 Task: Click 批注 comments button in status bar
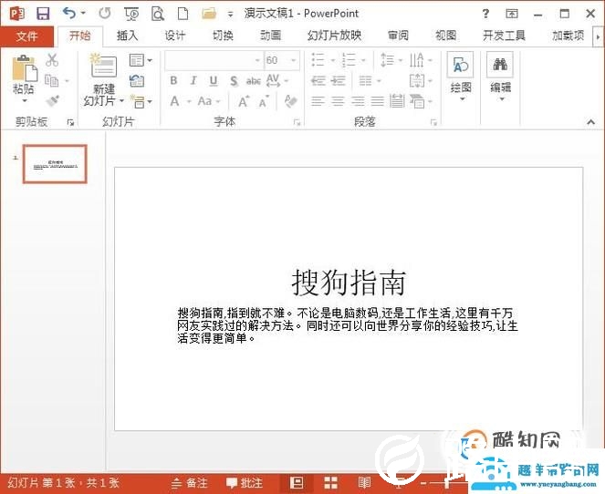pyautogui.click(x=245, y=483)
